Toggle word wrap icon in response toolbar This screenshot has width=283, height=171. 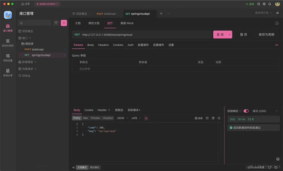[146, 118]
